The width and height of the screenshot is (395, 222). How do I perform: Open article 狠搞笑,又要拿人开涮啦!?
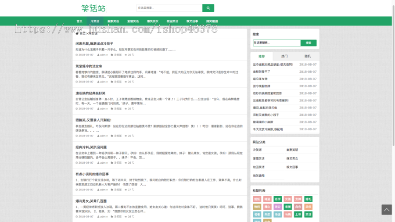click(x=93, y=120)
